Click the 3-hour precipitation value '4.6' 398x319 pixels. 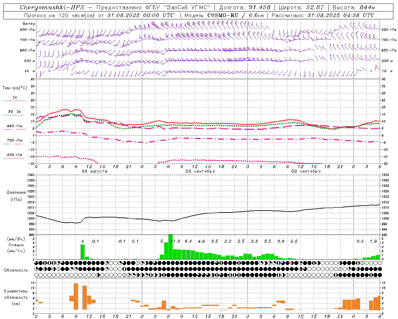pos(201,241)
